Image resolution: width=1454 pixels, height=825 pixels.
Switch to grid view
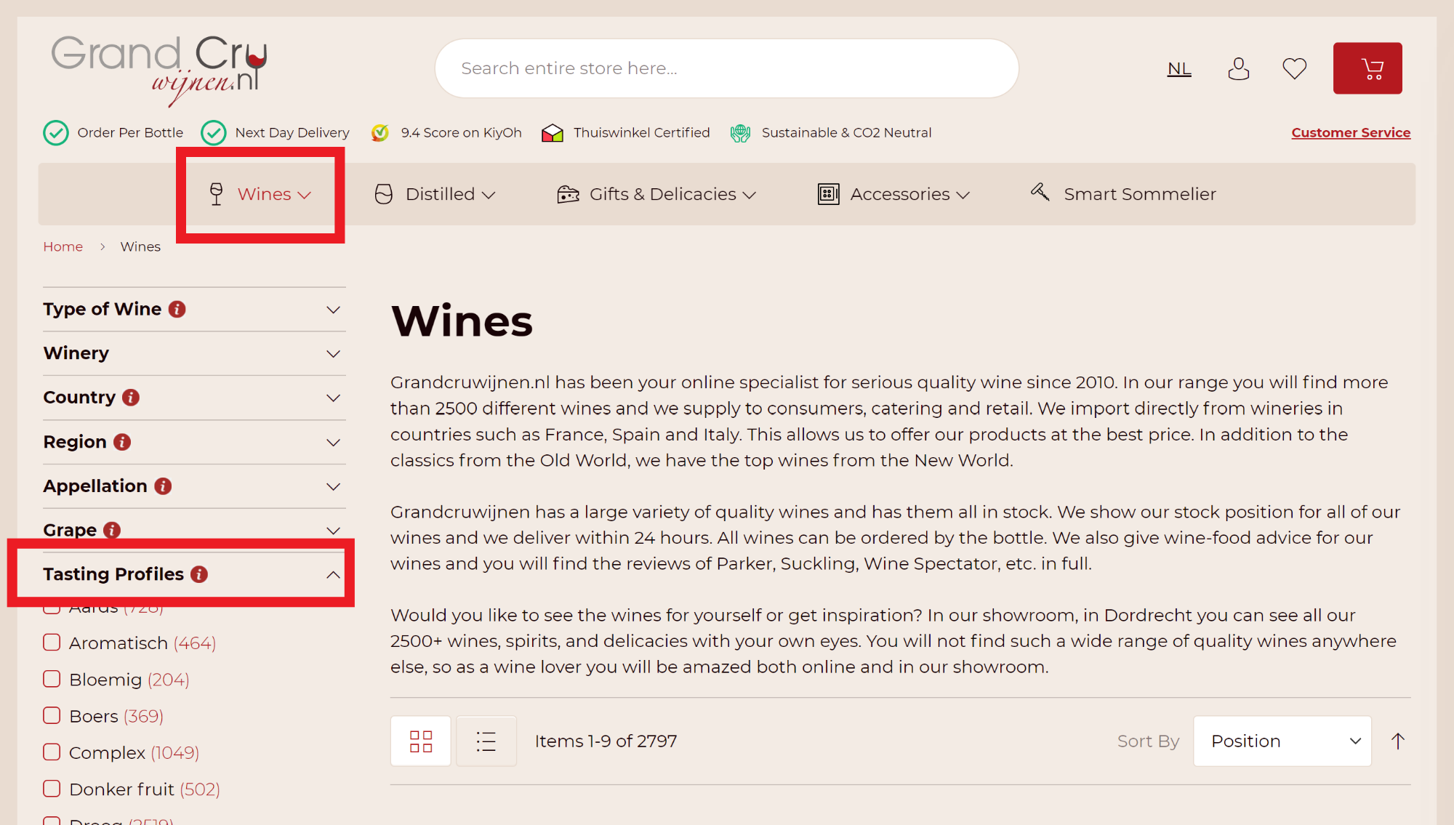tap(420, 741)
